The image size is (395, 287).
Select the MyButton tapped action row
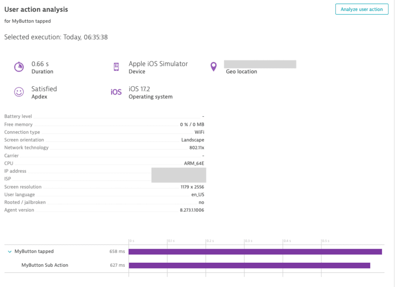click(x=34, y=251)
